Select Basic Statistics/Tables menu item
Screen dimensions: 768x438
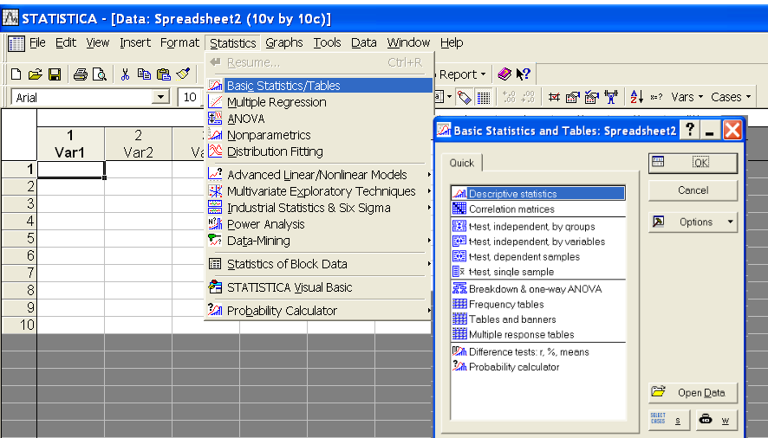click(x=319, y=86)
